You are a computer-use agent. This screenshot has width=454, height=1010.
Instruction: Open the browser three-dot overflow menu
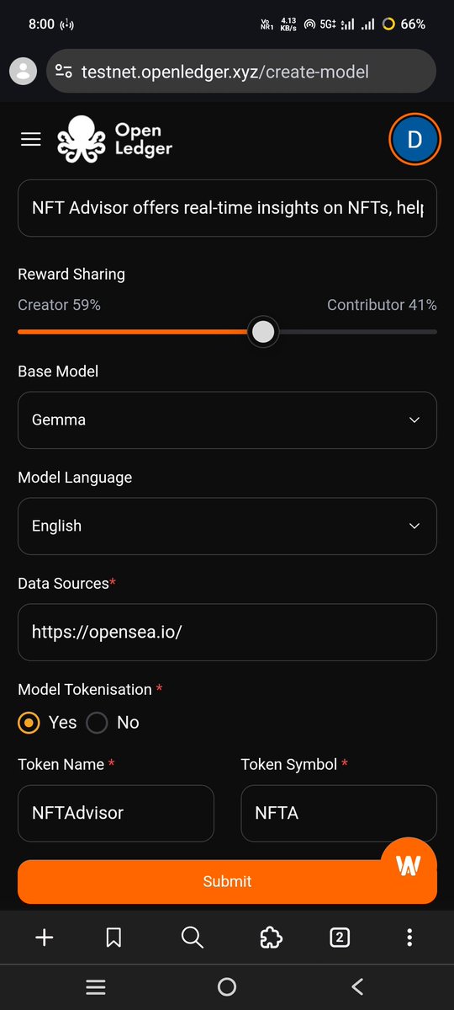[x=409, y=938]
